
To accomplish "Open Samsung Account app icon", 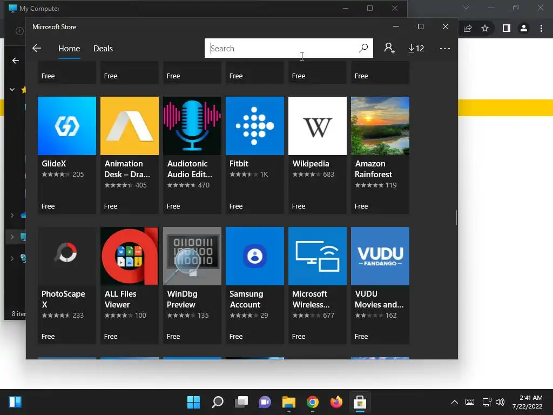I will coord(255,256).
